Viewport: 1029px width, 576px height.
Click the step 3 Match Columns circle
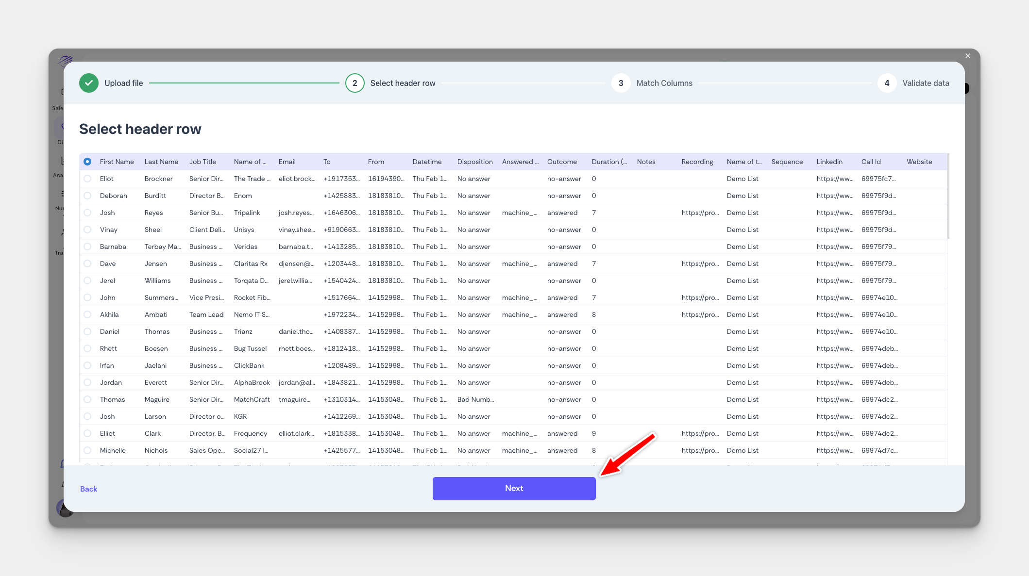click(621, 83)
